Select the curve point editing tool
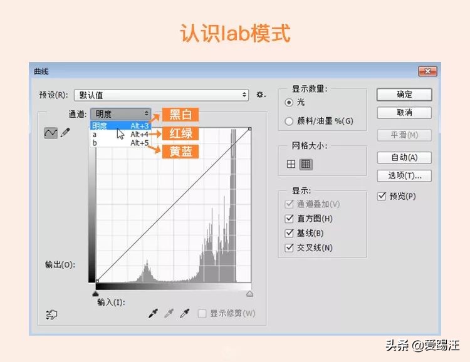 [x=51, y=133]
